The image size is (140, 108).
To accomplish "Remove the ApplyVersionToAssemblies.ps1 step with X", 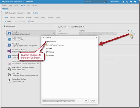I will coord(54,33).
